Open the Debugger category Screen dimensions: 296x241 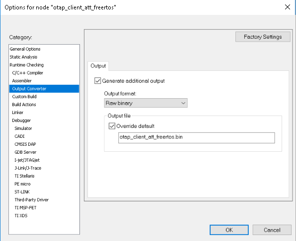pyautogui.click(x=21, y=120)
